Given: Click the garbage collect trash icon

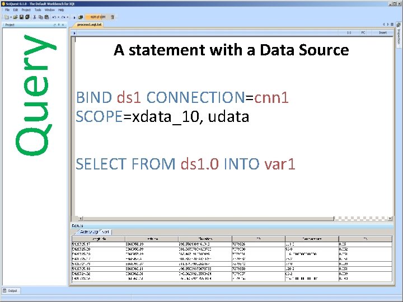Looking at the screenshot, I should point(113,17).
